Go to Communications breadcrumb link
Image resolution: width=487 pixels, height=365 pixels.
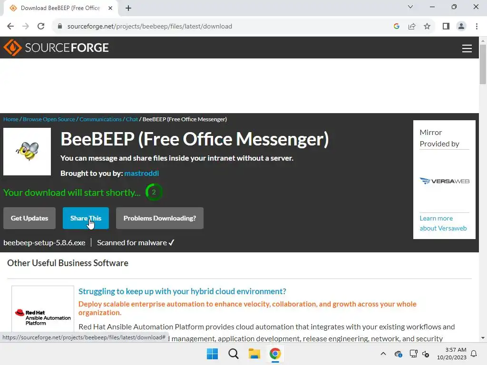coord(100,119)
